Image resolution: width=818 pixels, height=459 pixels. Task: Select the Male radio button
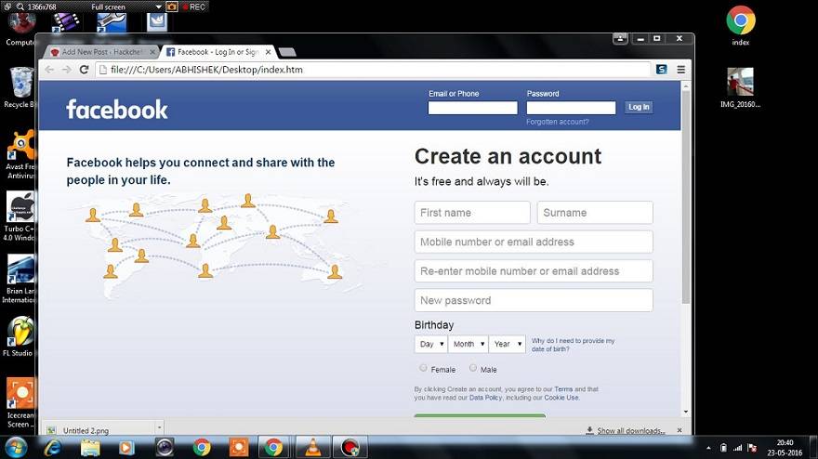tap(472, 368)
